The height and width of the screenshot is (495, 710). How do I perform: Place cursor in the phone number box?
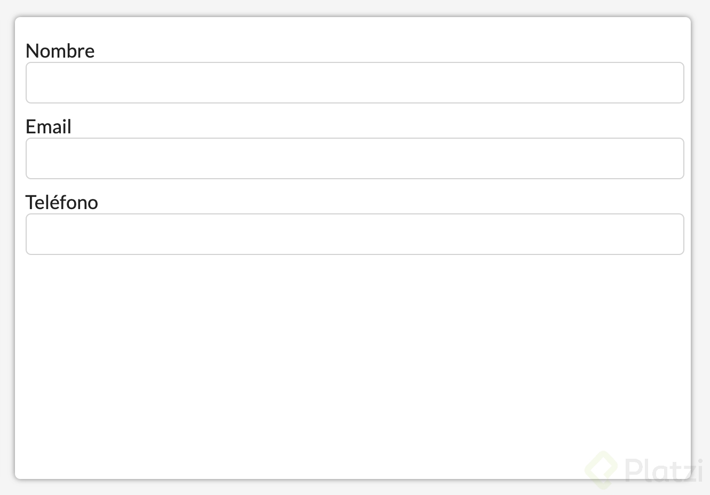pyautogui.click(x=354, y=234)
